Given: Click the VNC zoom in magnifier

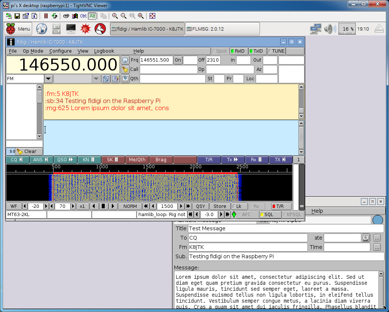Looking at the screenshot, I should (115, 16).
